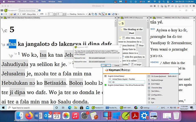Select the US keyboard in Keyman list
Image resolution: width=196 pixels, height=122 pixels.
click(127, 82)
